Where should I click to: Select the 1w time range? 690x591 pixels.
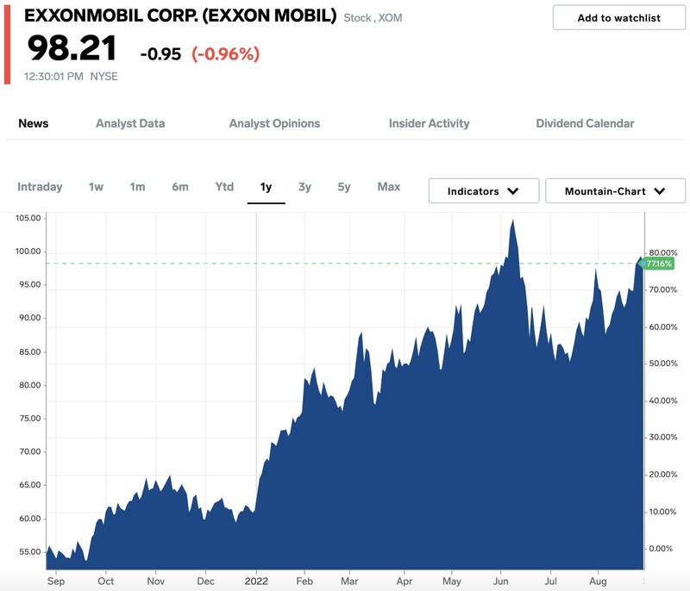(96, 187)
